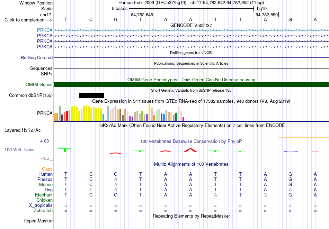Click the "Window Position" track label
The height and width of the screenshot is (229, 329).
(x=36, y=3)
